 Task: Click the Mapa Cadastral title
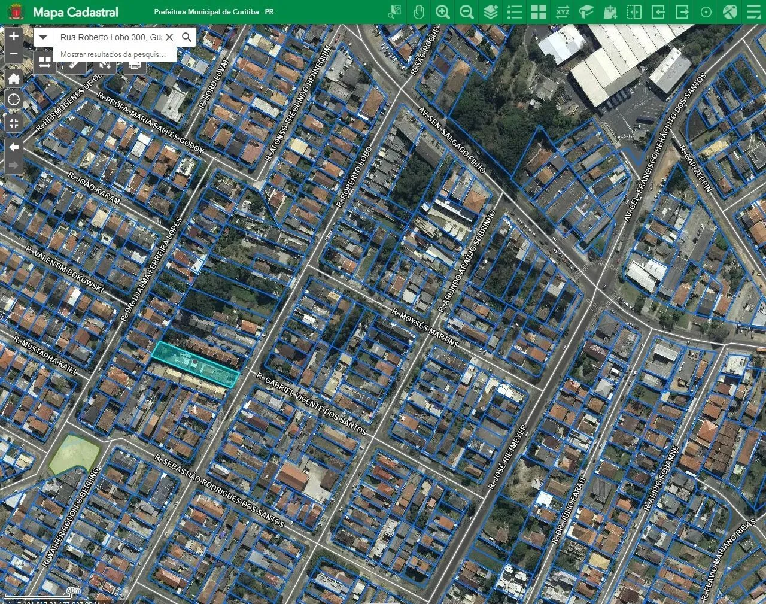[75, 12]
